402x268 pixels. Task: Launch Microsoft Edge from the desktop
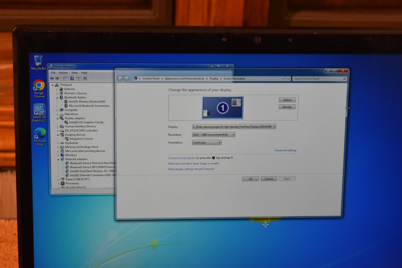[x=40, y=137]
